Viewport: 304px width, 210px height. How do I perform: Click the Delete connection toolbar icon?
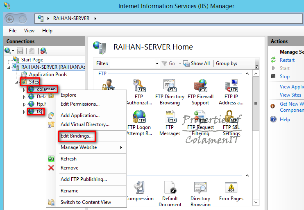point(43,51)
